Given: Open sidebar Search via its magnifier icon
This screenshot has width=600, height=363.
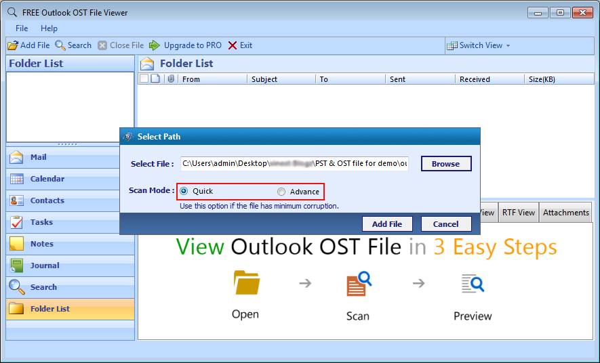Looking at the screenshot, I should tap(16, 287).
